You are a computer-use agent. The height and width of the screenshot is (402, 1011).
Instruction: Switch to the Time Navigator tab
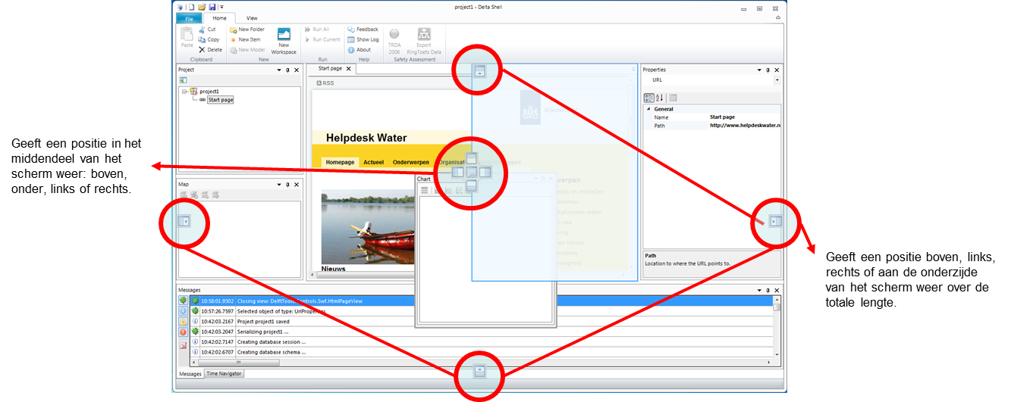(x=224, y=374)
